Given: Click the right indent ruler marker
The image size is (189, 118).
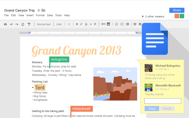Looking at the screenshot, I should point(136,33).
